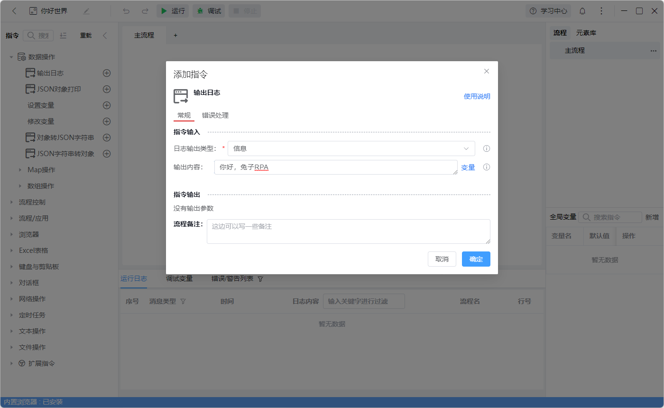
Task: Add 对象转JSON字符串 with plus icon
Action: tap(107, 138)
